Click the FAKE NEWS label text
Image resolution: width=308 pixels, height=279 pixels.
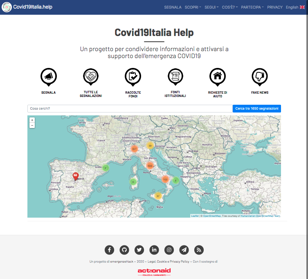260,92
